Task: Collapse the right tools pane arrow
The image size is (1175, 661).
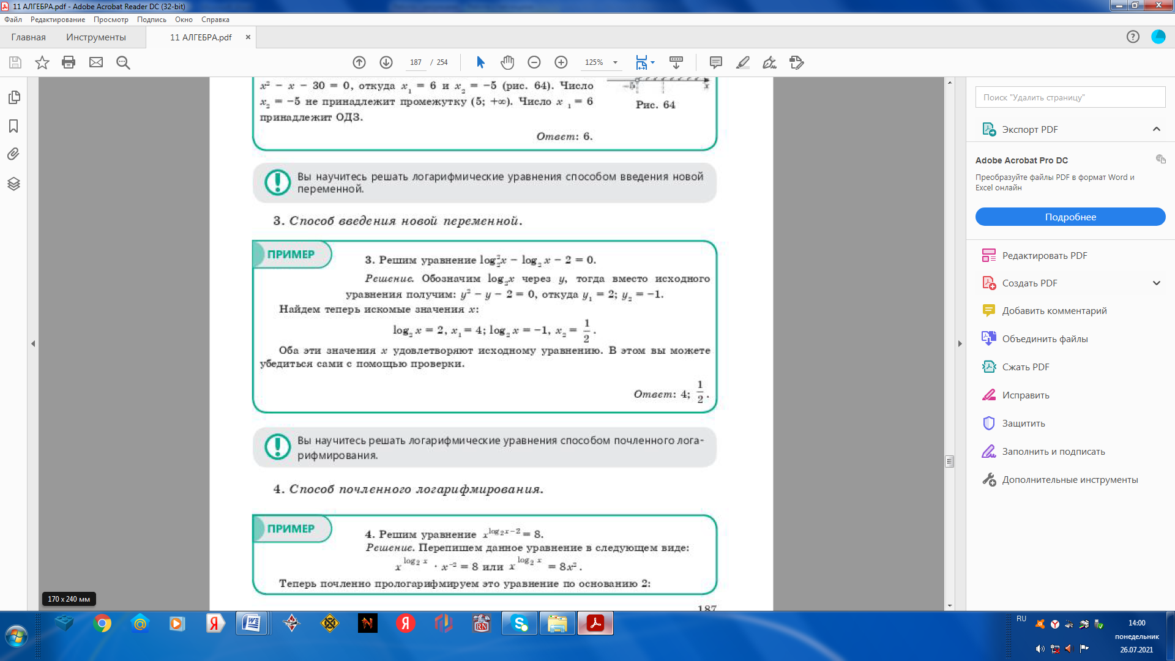Action: tap(960, 344)
